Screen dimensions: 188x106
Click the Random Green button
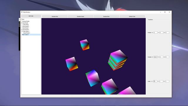coord(80,16)
